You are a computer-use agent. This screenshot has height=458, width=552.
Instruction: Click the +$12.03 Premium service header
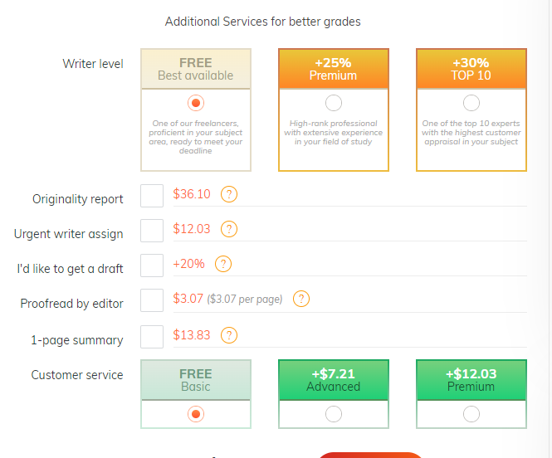click(471, 380)
